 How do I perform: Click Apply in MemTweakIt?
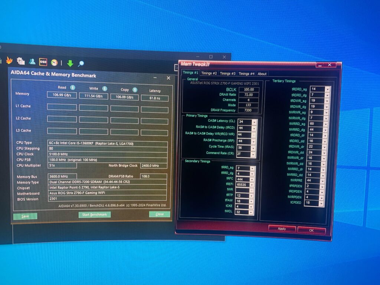coord(282,229)
